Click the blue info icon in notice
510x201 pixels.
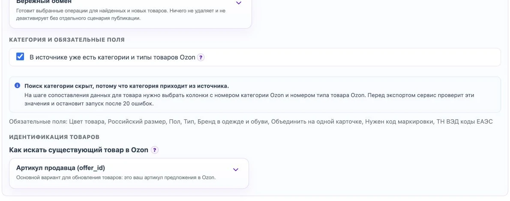pos(18,86)
